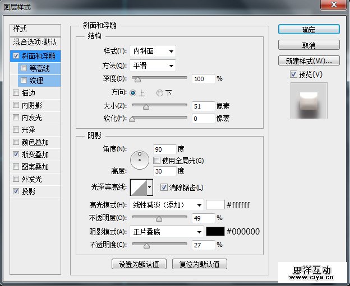Screen dimensions: 350x286
Task: Click highlight opacity field 49
Action: (x=204, y=218)
